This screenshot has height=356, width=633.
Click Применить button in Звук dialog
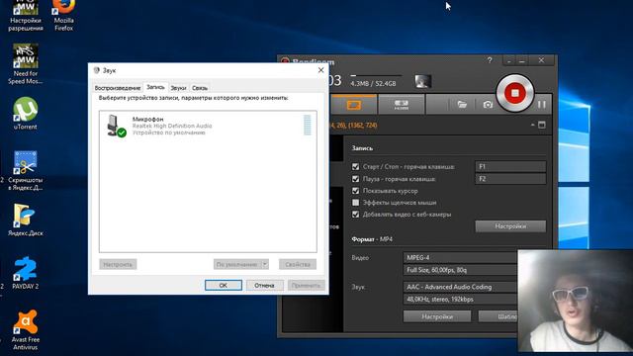pyautogui.click(x=306, y=285)
